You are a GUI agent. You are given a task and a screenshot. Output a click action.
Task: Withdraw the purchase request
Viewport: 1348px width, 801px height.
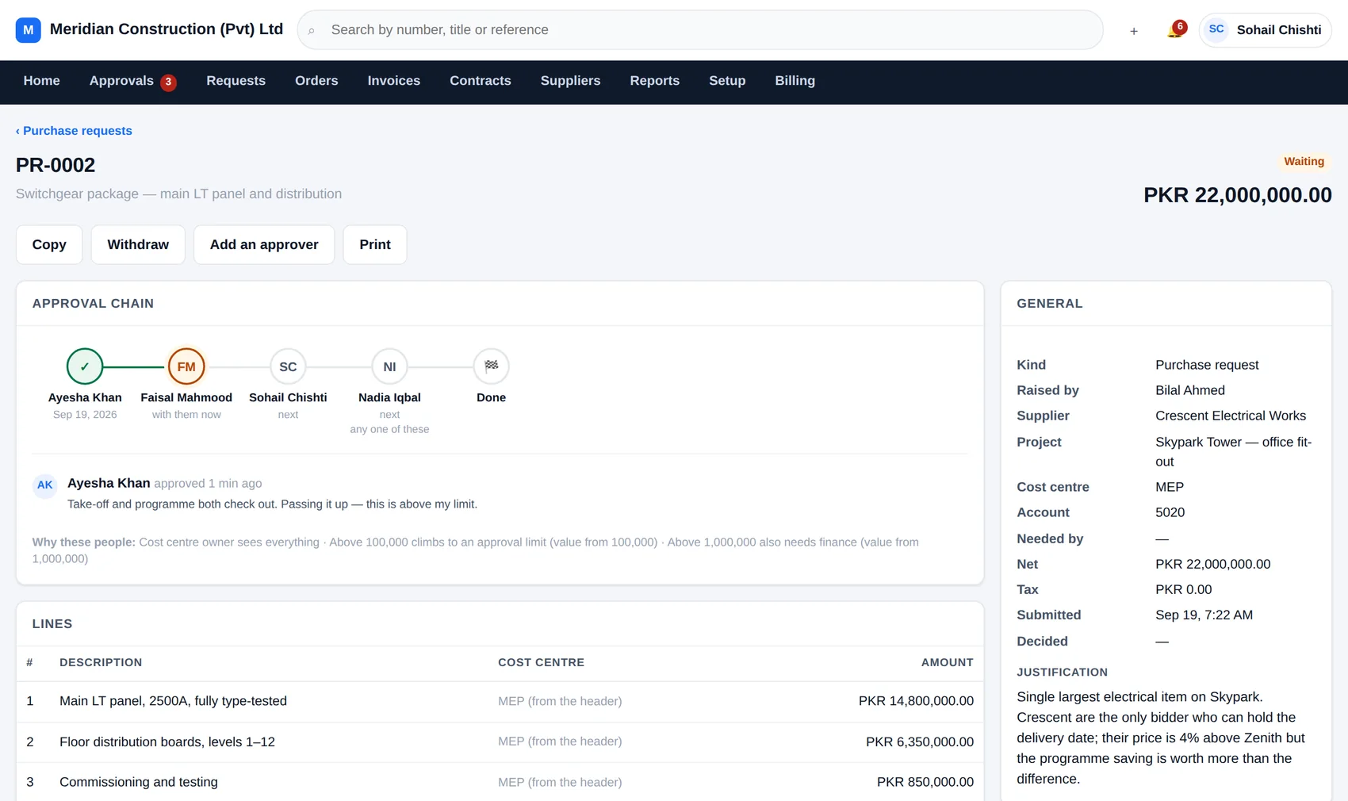click(x=138, y=244)
